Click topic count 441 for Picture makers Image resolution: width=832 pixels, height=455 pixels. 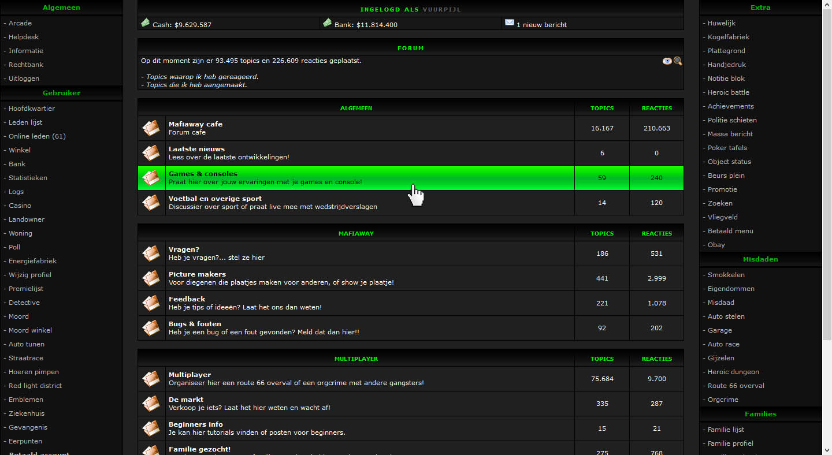tap(602, 278)
